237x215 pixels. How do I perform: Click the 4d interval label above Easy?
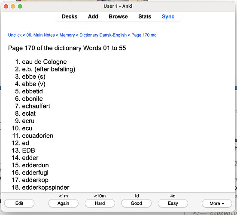point(173,196)
